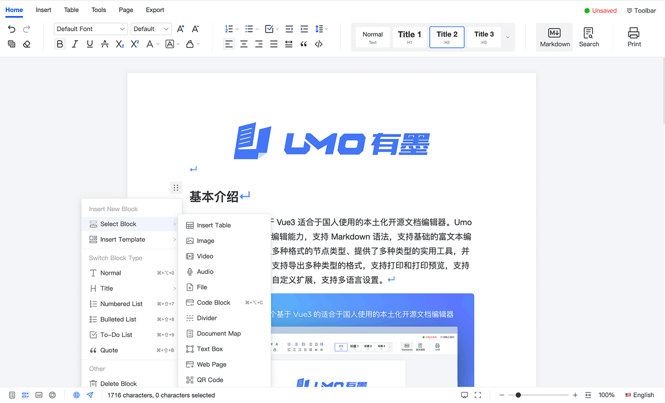This screenshot has width=665, height=403.
Task: Expand the heading styles list chevron
Action: tap(508, 37)
